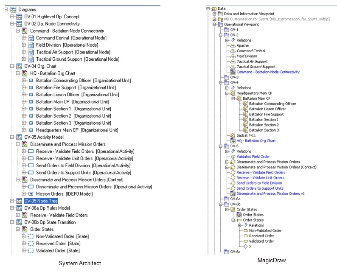
Task: Expand Disseminate and Process Mission Orders (Context) in MagicDraw
Action: (x=227, y=167)
